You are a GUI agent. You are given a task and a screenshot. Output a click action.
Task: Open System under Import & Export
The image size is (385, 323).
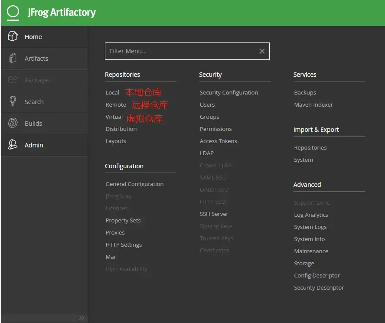point(303,160)
